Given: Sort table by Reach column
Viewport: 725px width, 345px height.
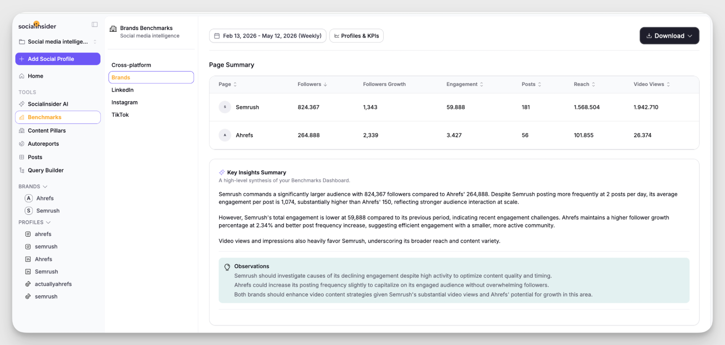Looking at the screenshot, I should click(584, 84).
